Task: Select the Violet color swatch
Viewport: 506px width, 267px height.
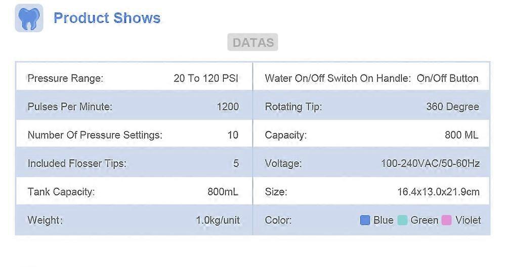Action: [x=446, y=220]
